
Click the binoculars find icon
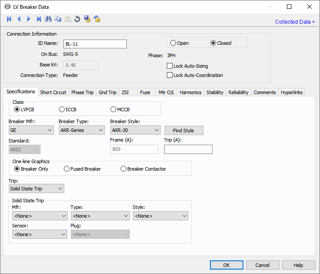[x=48, y=19]
